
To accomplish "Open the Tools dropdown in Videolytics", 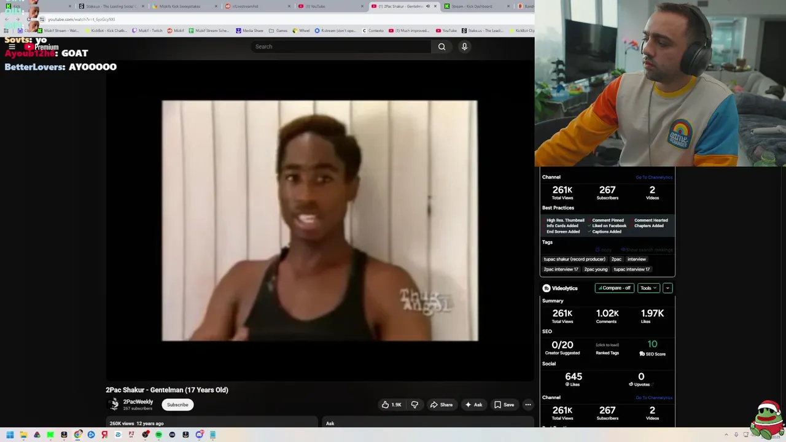I will pyautogui.click(x=648, y=288).
